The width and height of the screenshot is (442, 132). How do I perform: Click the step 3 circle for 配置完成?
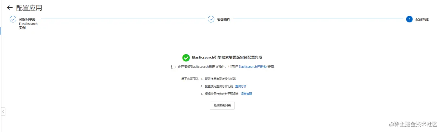point(409,19)
